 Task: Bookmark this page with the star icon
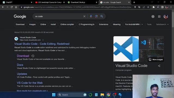click(x=148, y=7)
